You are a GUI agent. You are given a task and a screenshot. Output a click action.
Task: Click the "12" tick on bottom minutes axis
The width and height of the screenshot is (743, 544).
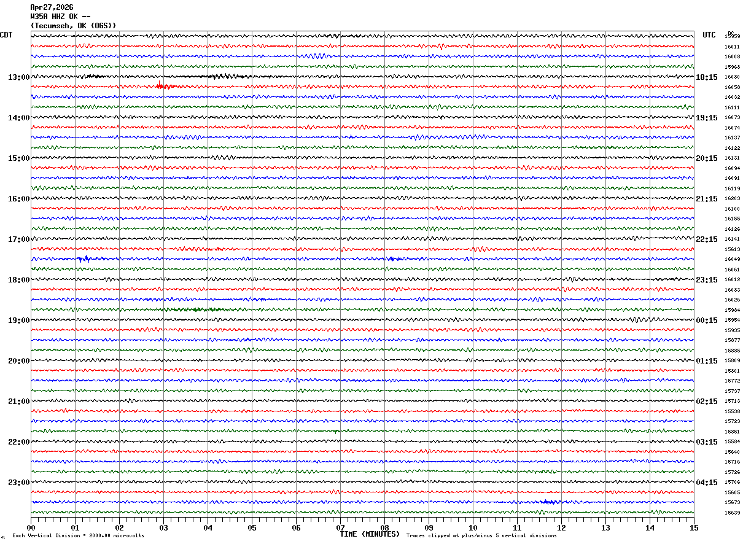[561, 527]
